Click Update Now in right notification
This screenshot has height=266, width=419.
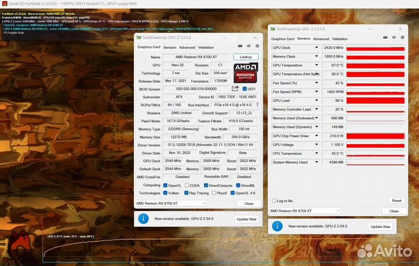pyautogui.click(x=380, y=226)
